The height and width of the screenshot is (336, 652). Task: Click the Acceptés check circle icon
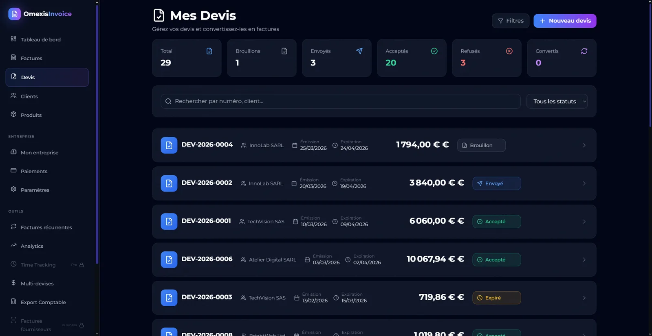tap(434, 51)
